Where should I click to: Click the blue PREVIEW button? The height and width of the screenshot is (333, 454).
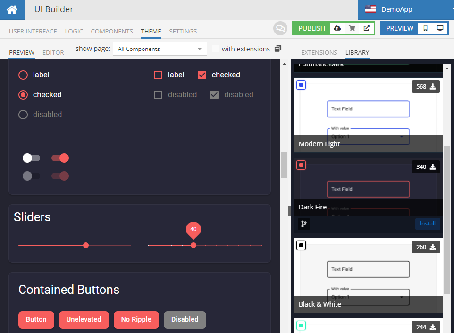click(400, 28)
